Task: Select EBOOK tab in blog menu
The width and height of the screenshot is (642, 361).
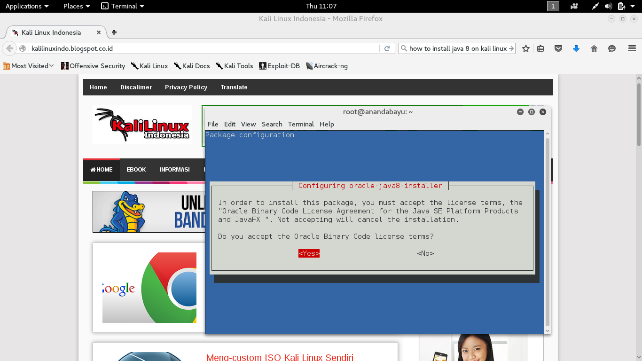Action: pos(136,170)
